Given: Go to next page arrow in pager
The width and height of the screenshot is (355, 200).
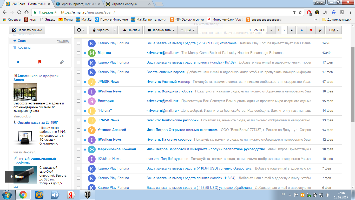Looking at the screenshot, I should click(x=292, y=30).
